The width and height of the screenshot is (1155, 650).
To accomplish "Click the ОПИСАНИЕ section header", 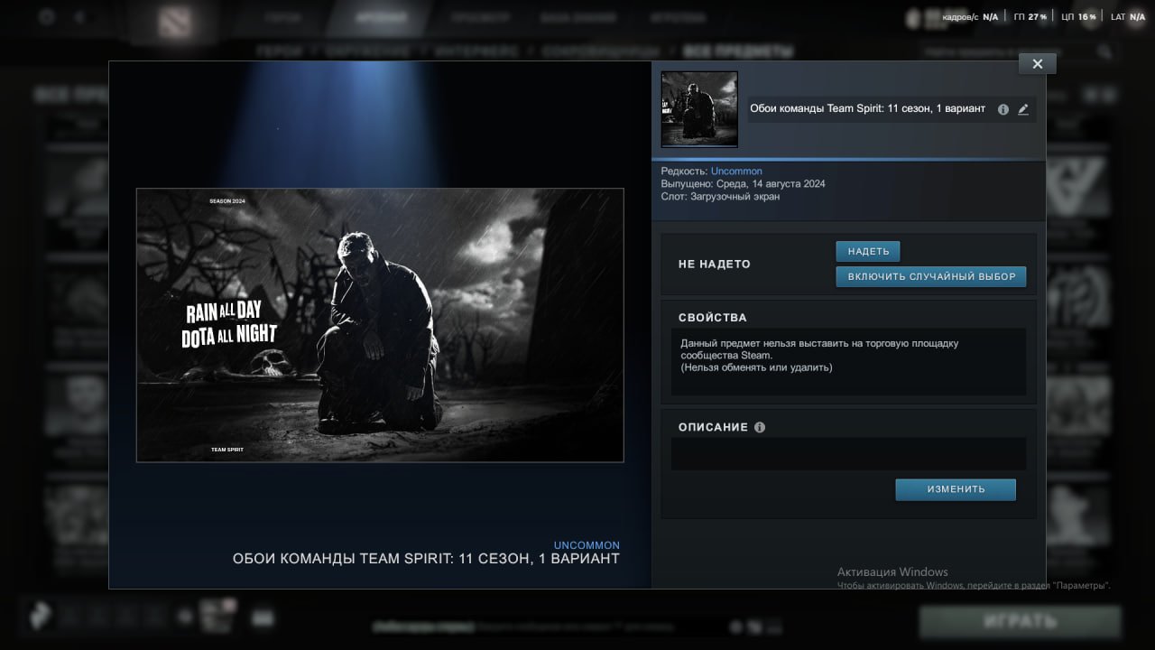I will (713, 427).
